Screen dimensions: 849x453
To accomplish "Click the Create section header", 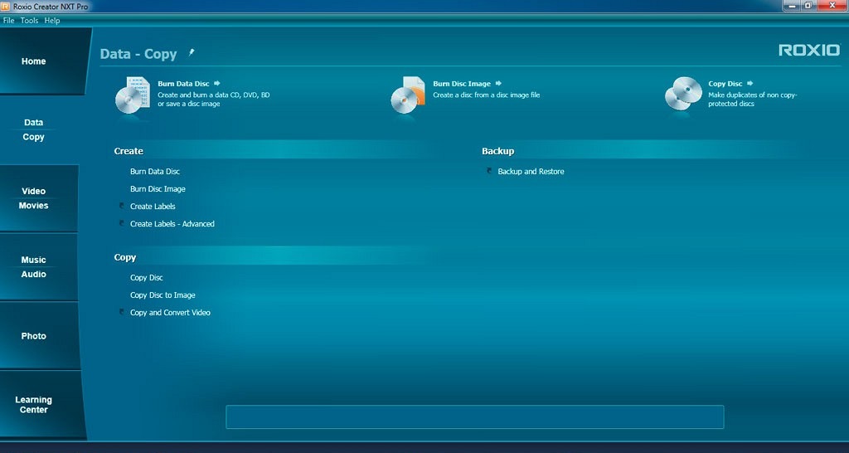I will pyautogui.click(x=129, y=151).
